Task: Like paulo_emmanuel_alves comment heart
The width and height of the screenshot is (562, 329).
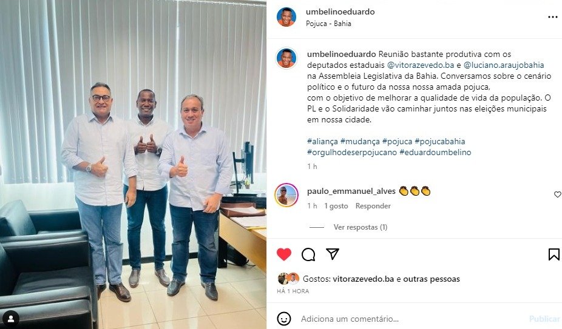Action: [x=558, y=194]
